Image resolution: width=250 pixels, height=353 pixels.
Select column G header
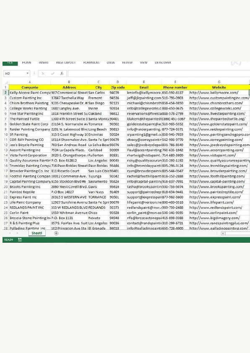(219, 82)
